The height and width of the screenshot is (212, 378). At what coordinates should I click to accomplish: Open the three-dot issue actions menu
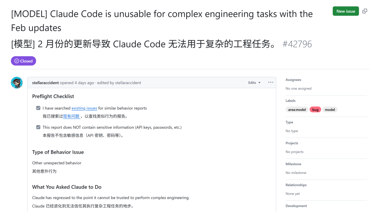pos(271,82)
